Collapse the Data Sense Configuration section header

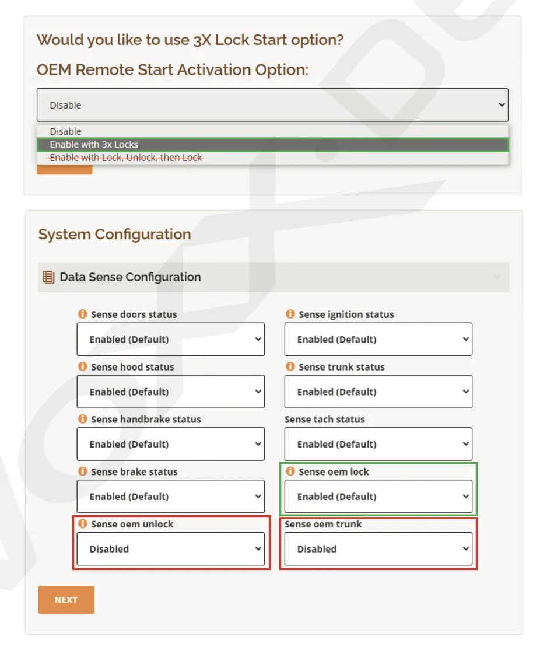click(273, 277)
